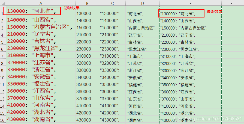The width and height of the screenshot is (244, 124).
Task: Select column B header
Action: (x=87, y=3)
